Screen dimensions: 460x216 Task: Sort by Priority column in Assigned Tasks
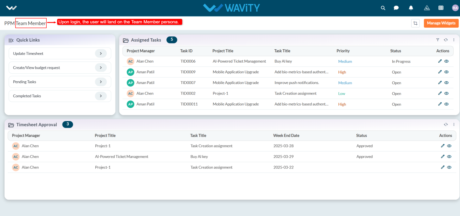click(343, 51)
